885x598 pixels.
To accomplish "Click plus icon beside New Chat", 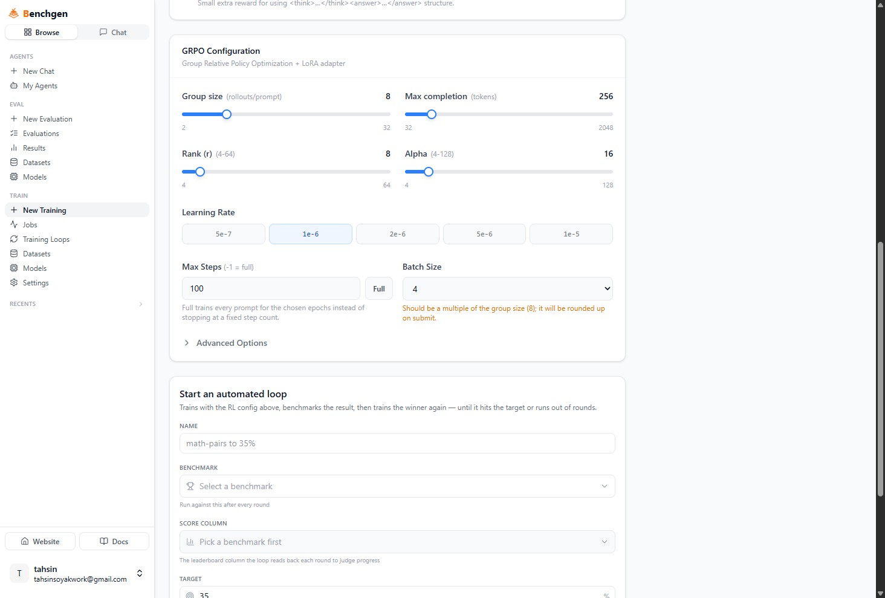I will click(x=14, y=71).
